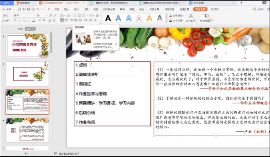Image resolution: width=270 pixels, height=157 pixels.
Task: Switch to the 稻壳模板 tab
Action: click(x=23, y=3)
